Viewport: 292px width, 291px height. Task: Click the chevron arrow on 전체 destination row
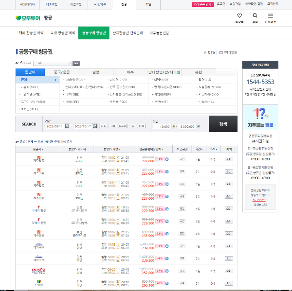click(x=55, y=80)
